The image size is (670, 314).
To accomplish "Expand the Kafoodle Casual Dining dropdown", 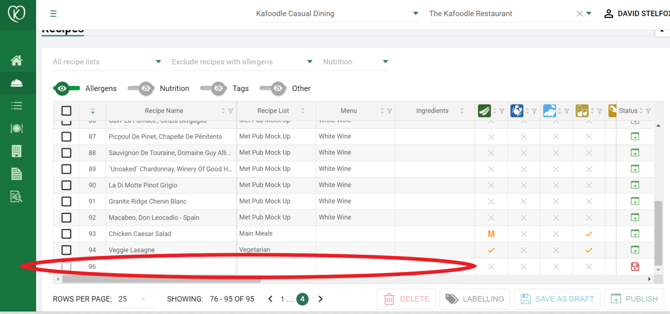I will point(337,14).
